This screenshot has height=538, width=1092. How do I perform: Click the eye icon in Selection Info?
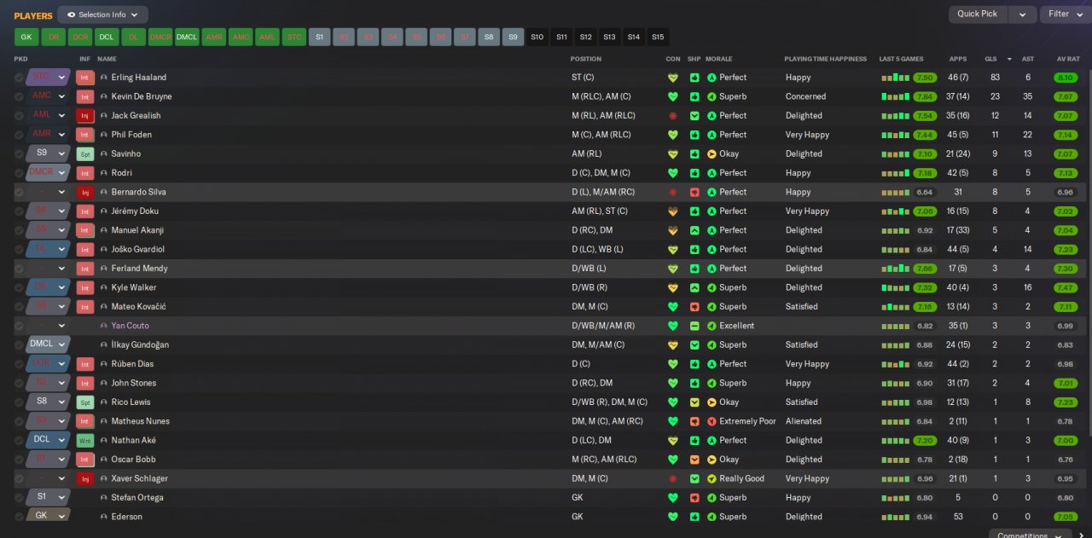point(71,14)
